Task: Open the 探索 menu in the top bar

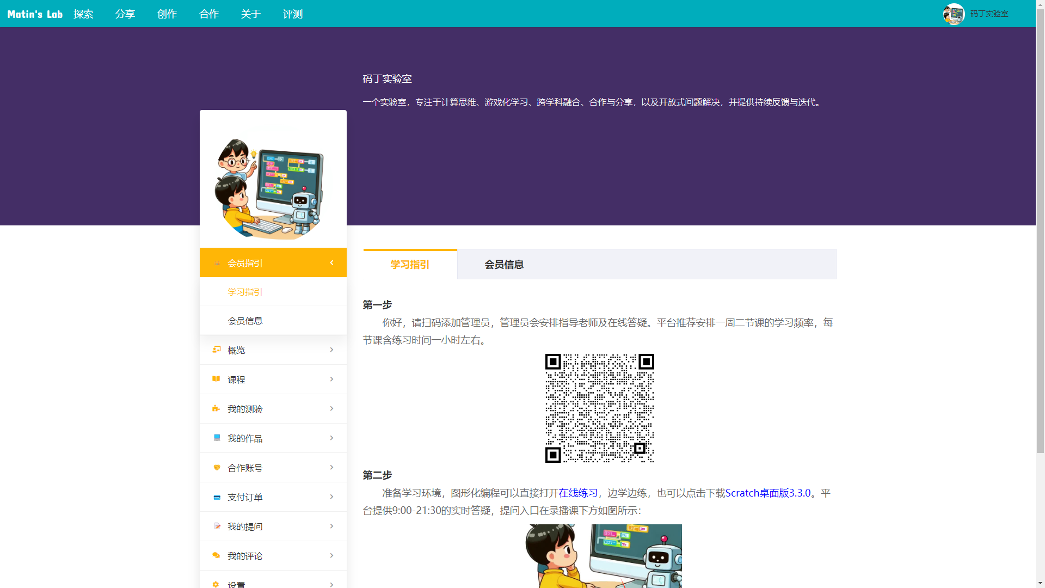Action: [83, 14]
